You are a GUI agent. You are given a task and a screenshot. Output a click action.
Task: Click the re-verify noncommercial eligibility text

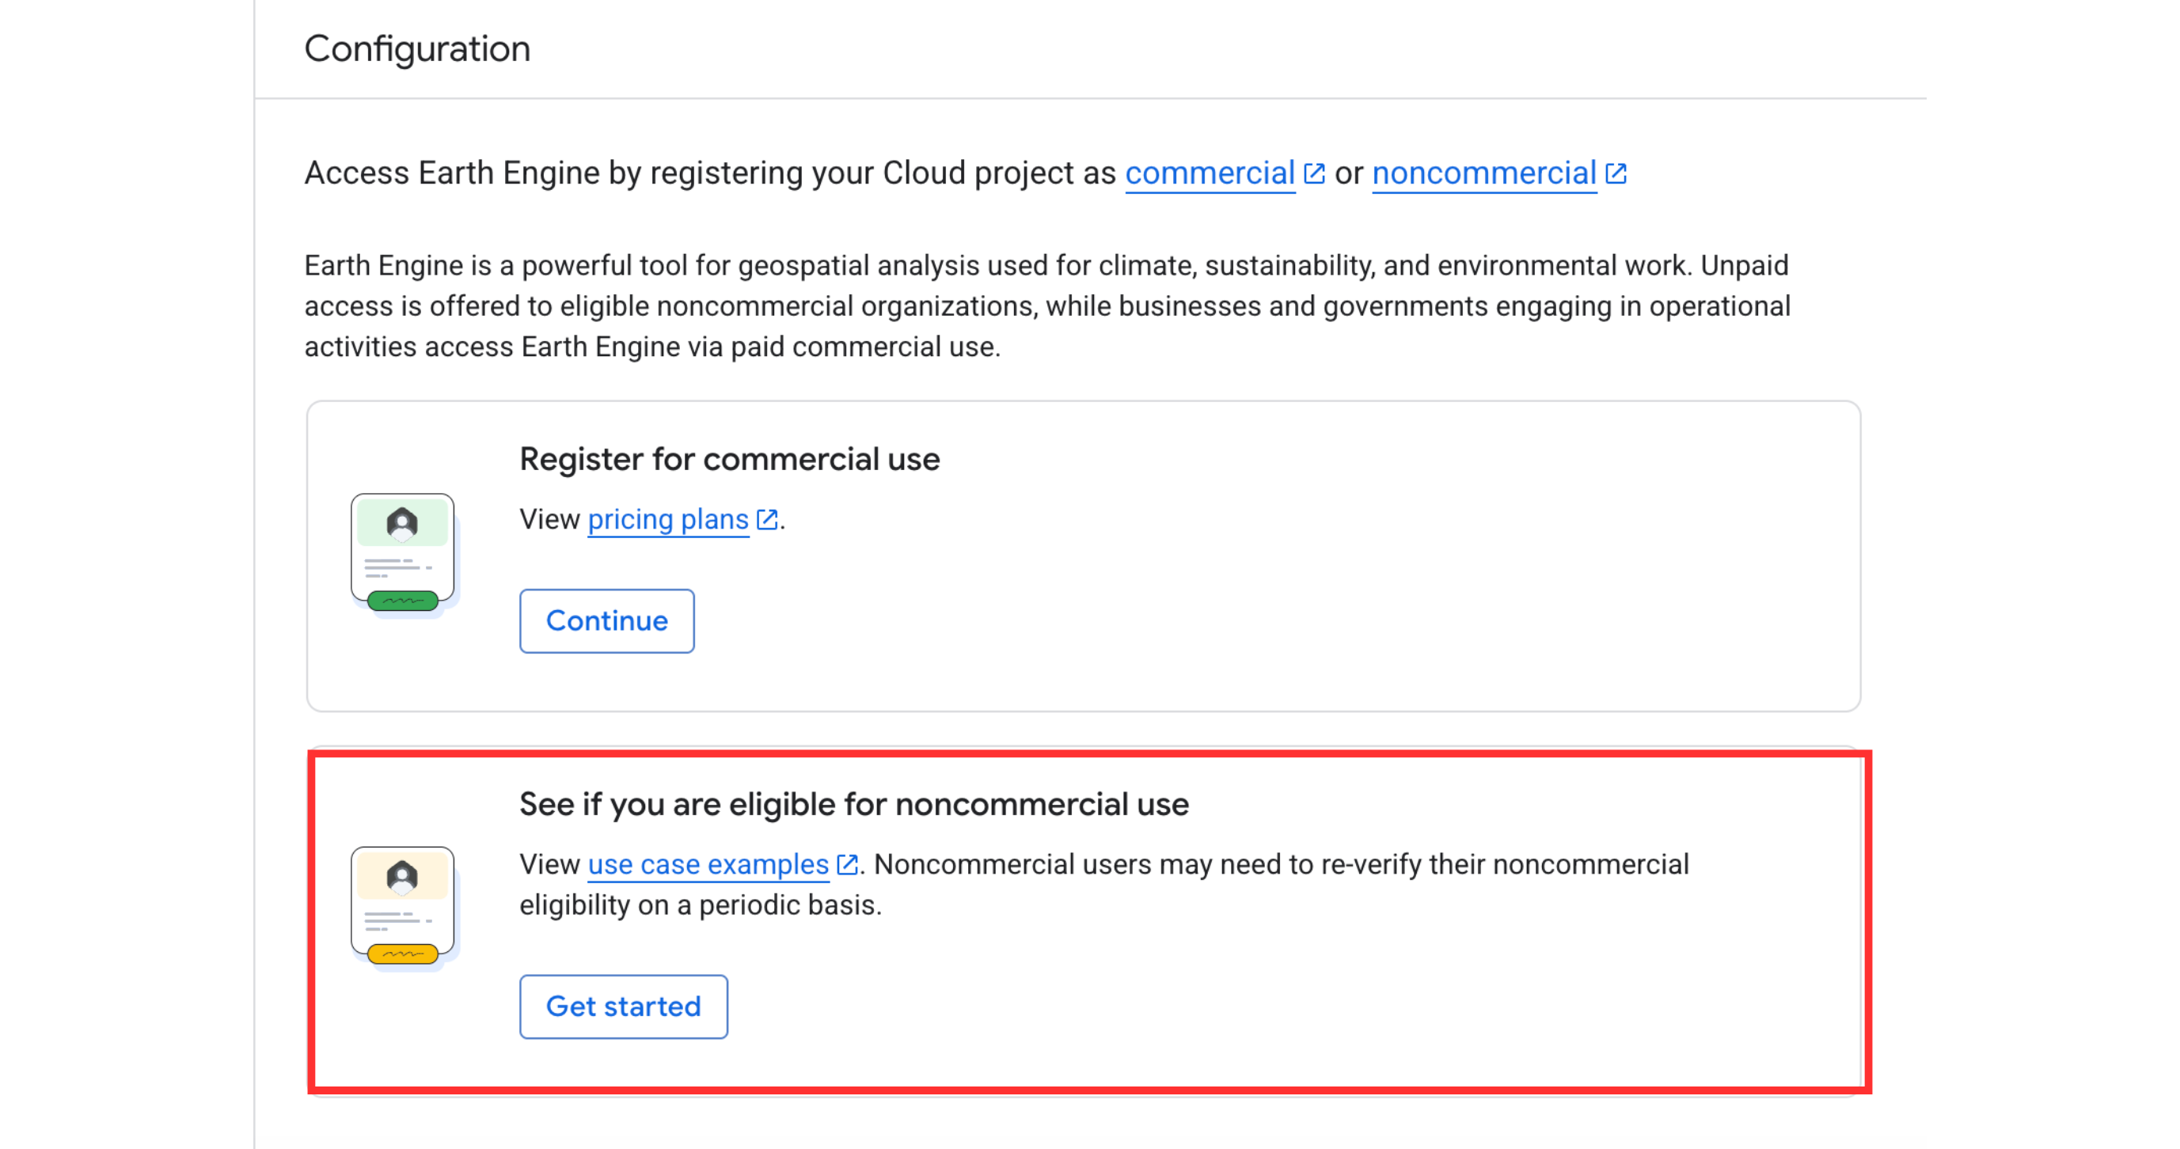pyautogui.click(x=1279, y=865)
